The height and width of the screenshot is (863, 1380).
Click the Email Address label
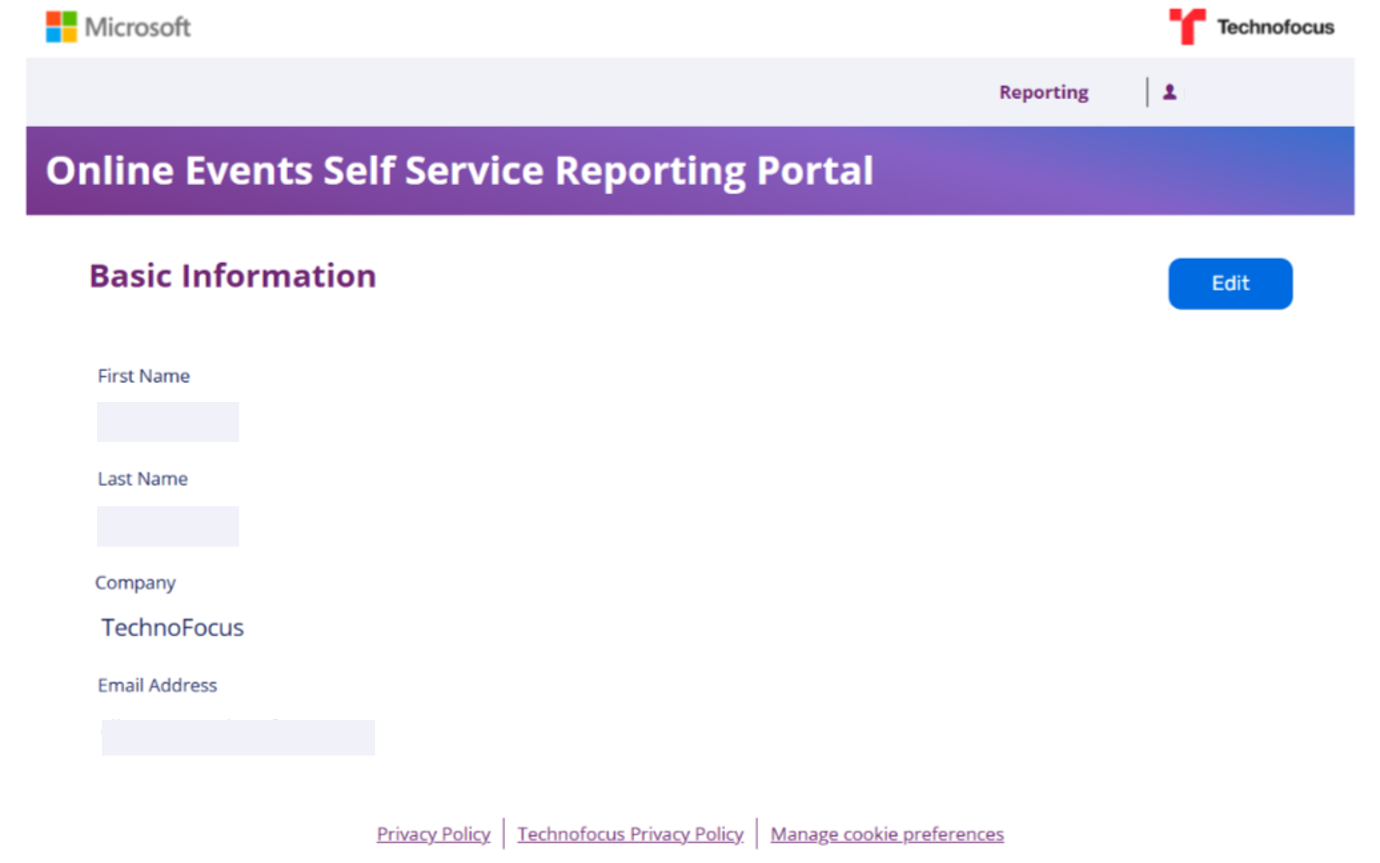click(x=157, y=685)
